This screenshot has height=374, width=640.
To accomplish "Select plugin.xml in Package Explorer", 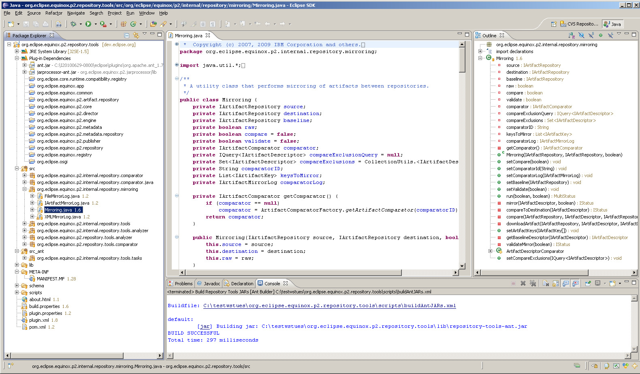I will [x=39, y=320].
